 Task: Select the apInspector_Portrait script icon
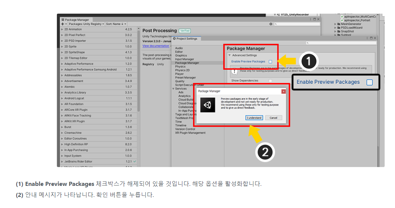click(342, 20)
